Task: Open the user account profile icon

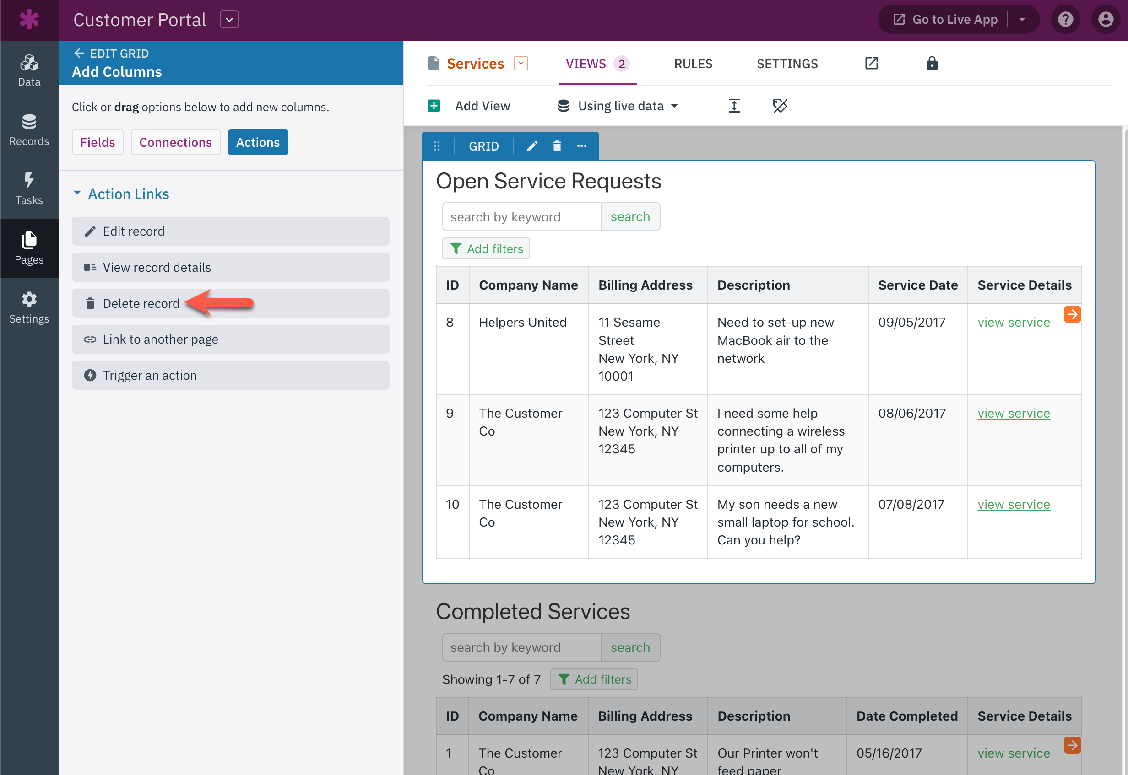Action: [x=1105, y=19]
